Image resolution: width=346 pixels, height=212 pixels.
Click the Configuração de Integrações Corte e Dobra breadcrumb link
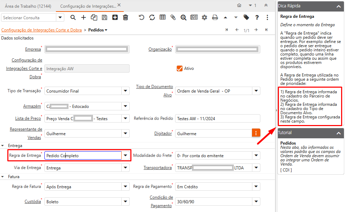[x=41, y=30]
